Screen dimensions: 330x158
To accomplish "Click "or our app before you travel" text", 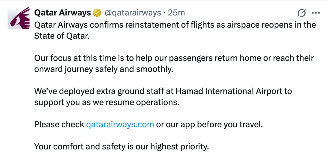I will (x=209, y=124).
